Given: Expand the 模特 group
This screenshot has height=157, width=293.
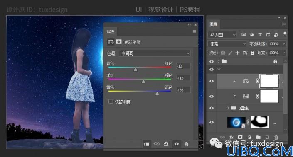Looking at the screenshot, I should (228, 108).
